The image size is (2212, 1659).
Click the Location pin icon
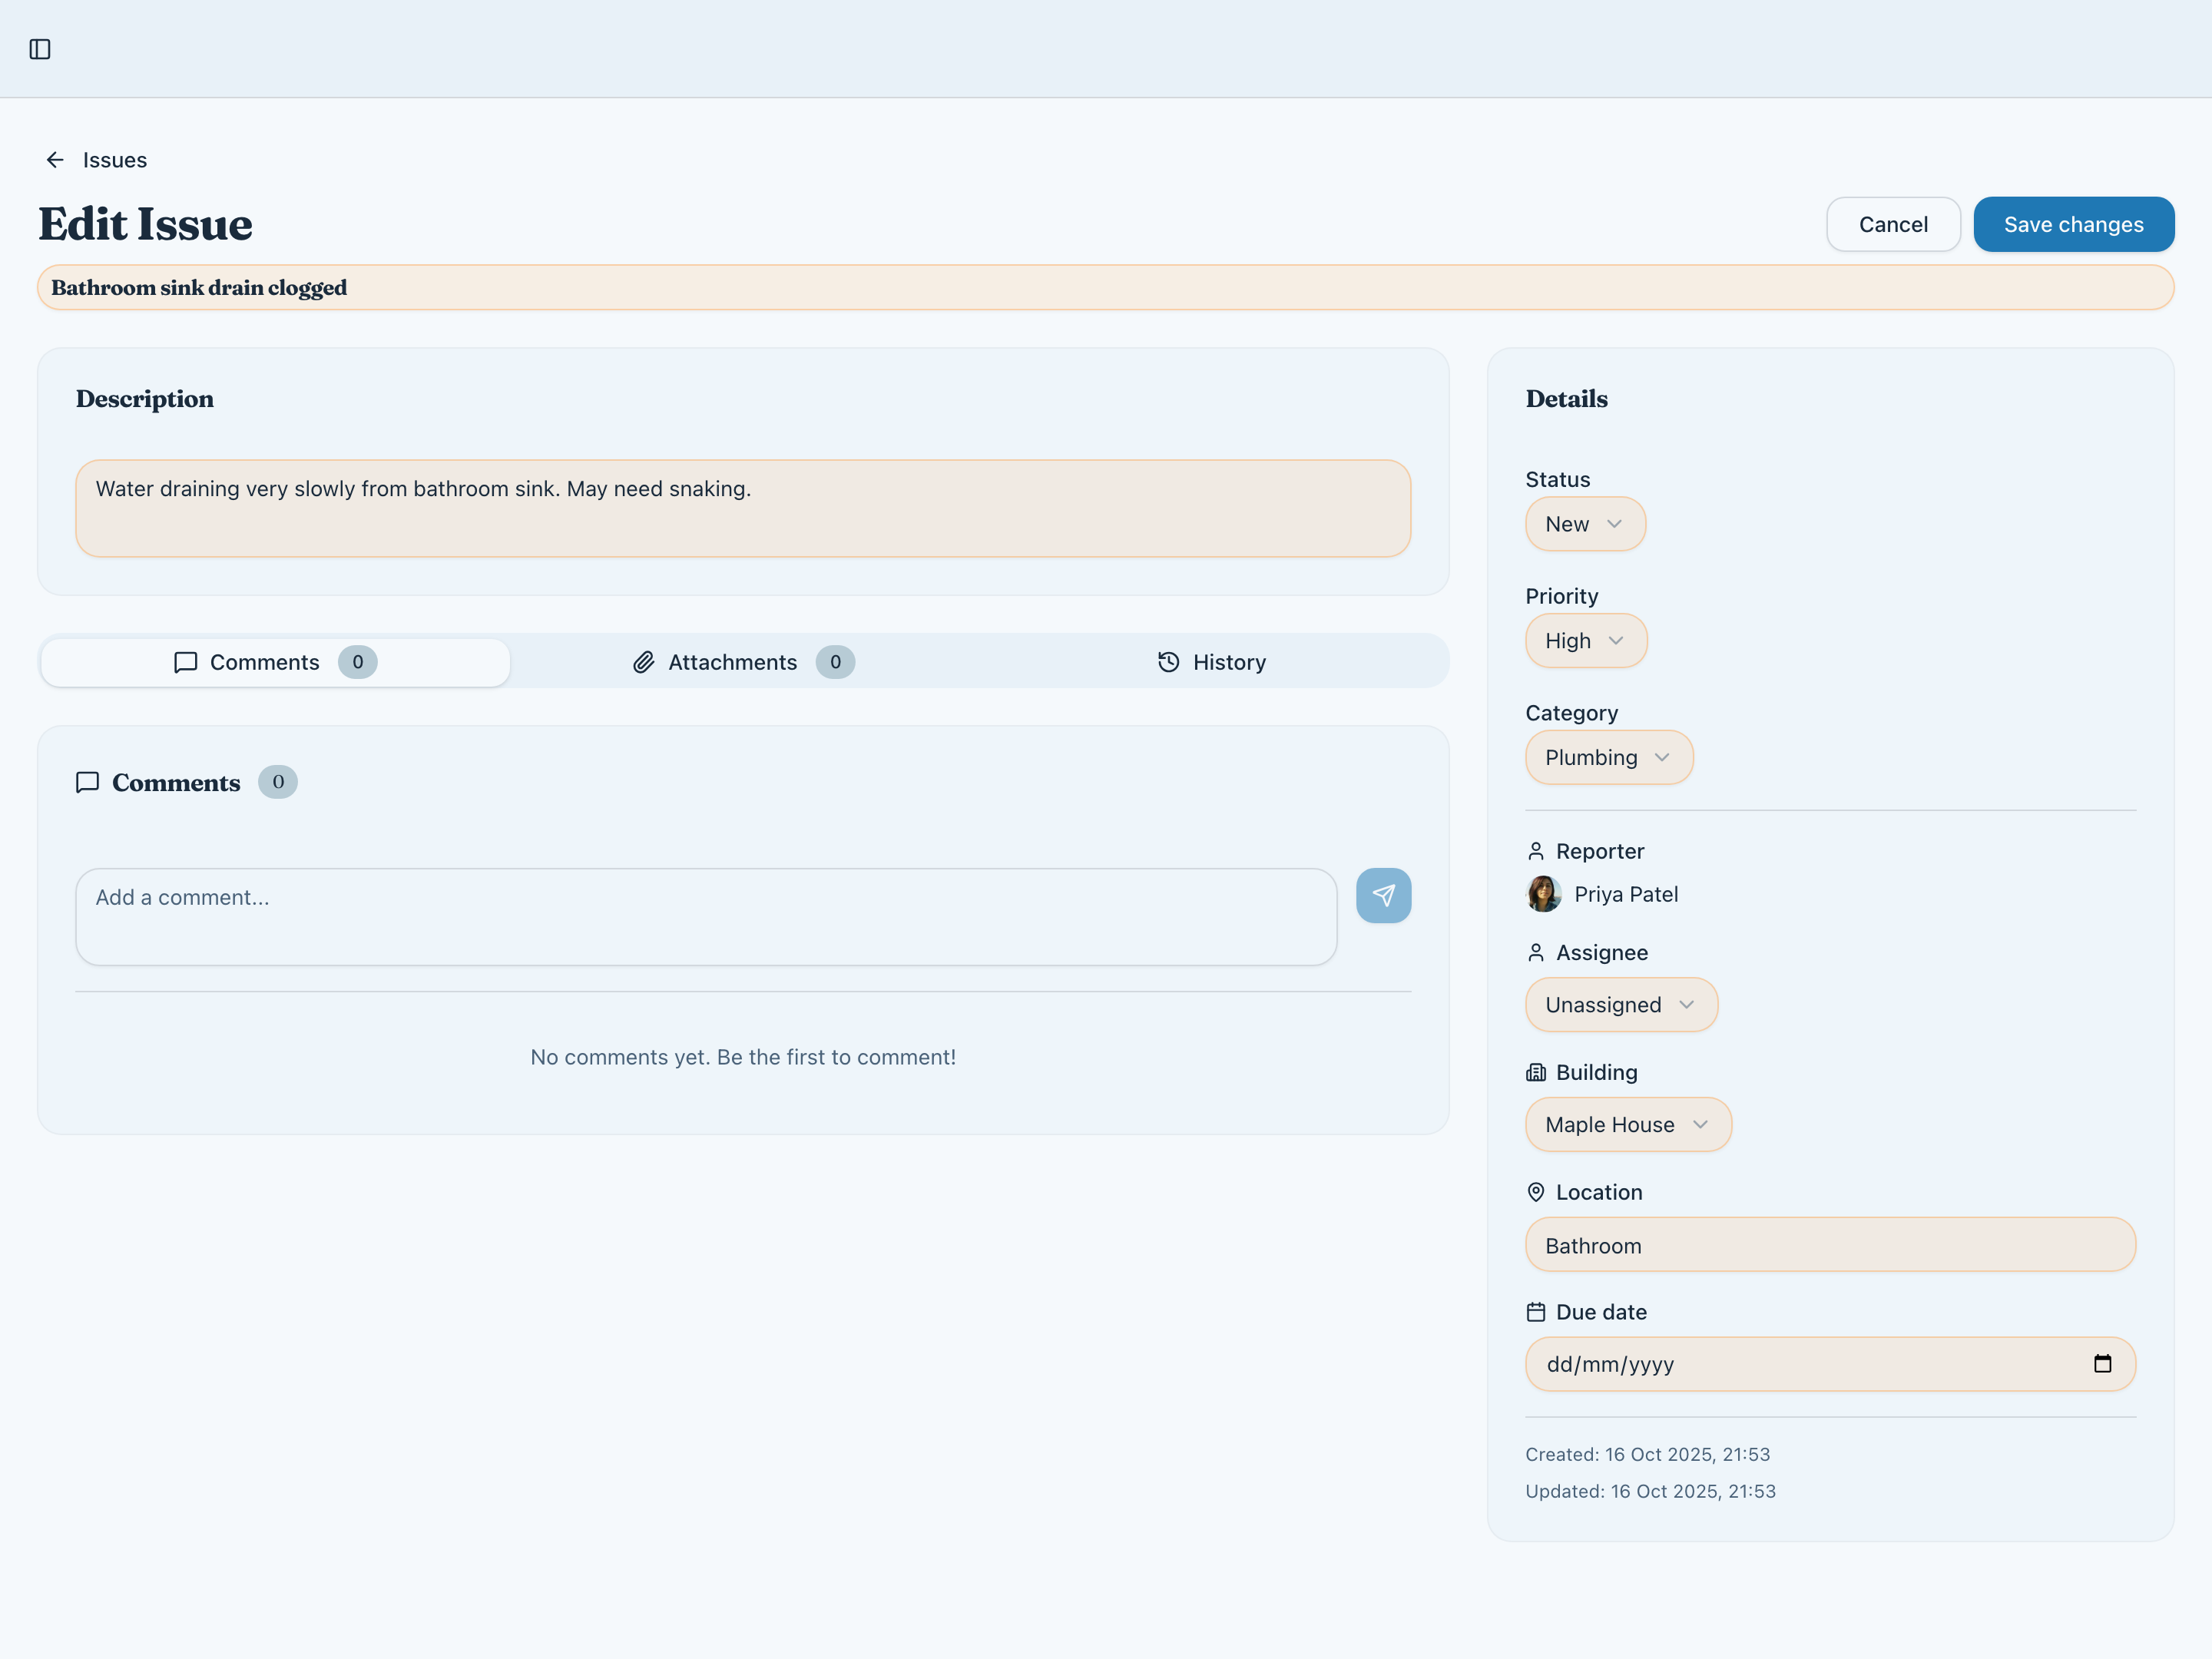(x=1536, y=1192)
